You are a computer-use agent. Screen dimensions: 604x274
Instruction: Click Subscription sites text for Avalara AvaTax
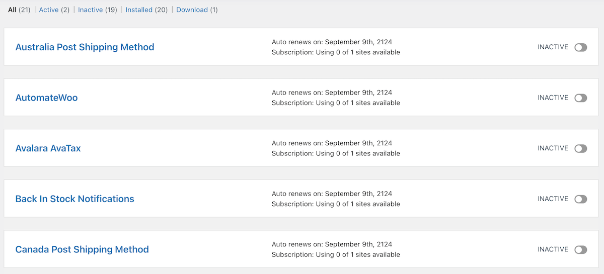click(x=336, y=153)
